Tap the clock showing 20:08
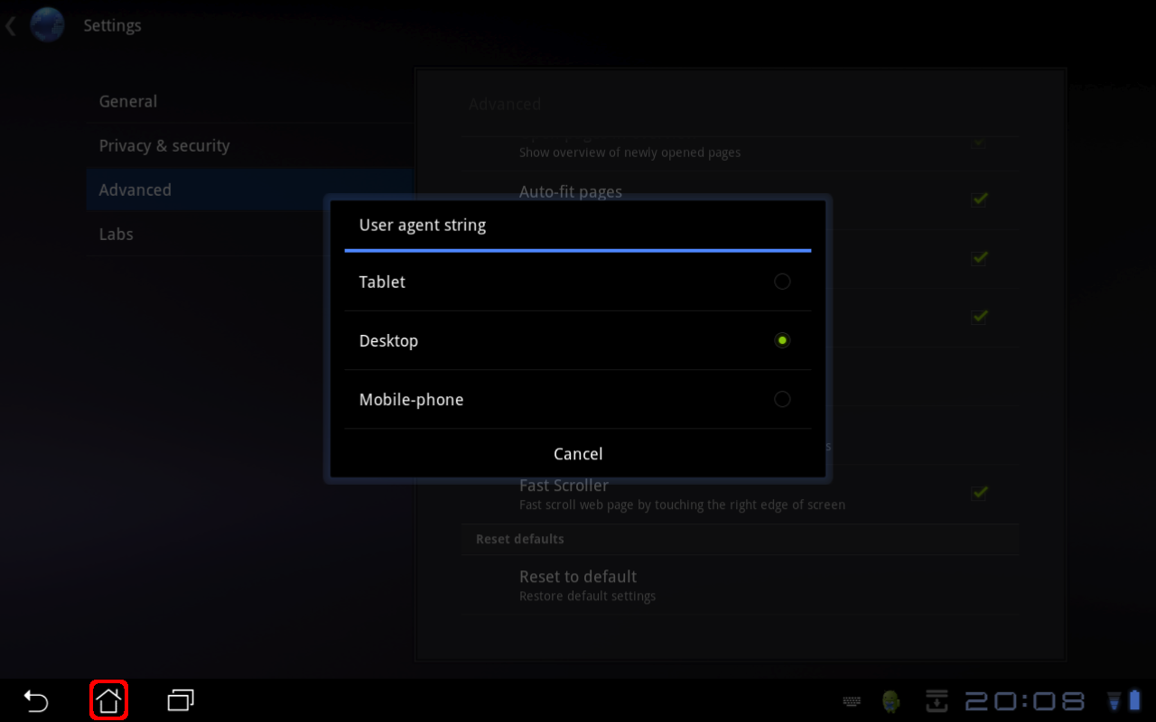The height and width of the screenshot is (722, 1156). click(x=1025, y=701)
